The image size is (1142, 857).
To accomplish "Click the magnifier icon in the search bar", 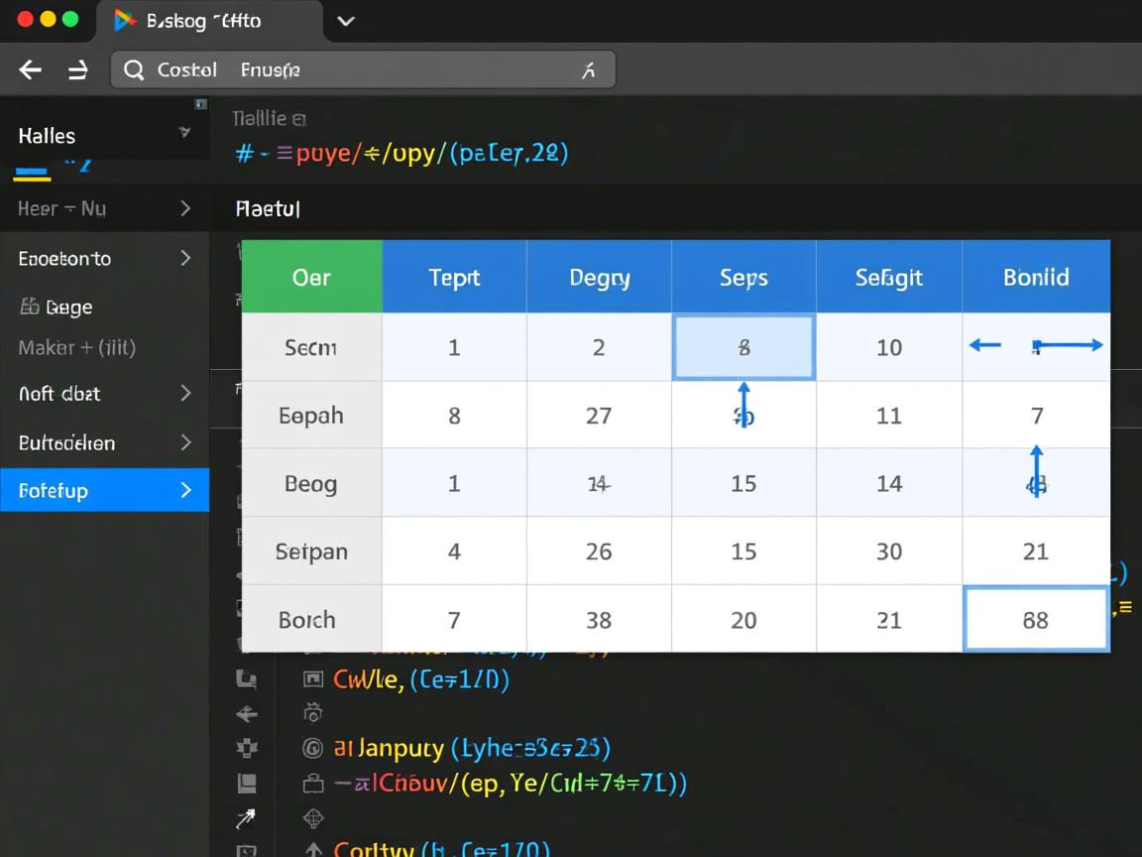I will (133, 69).
